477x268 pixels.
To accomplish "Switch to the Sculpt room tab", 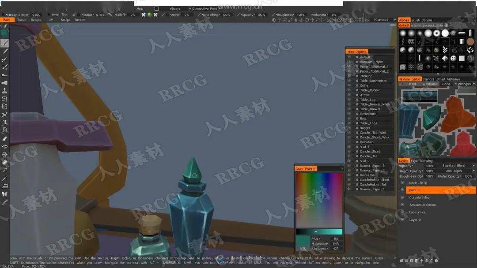I will tap(65, 20).
